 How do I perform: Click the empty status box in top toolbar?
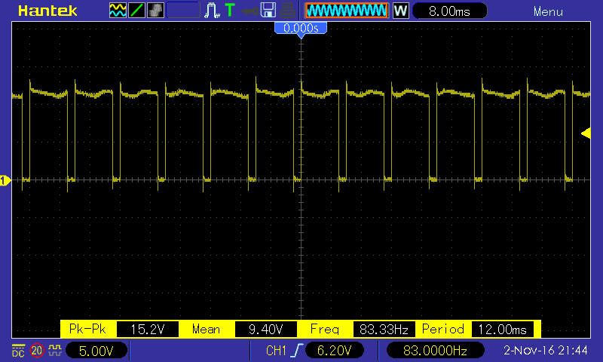pos(183,11)
